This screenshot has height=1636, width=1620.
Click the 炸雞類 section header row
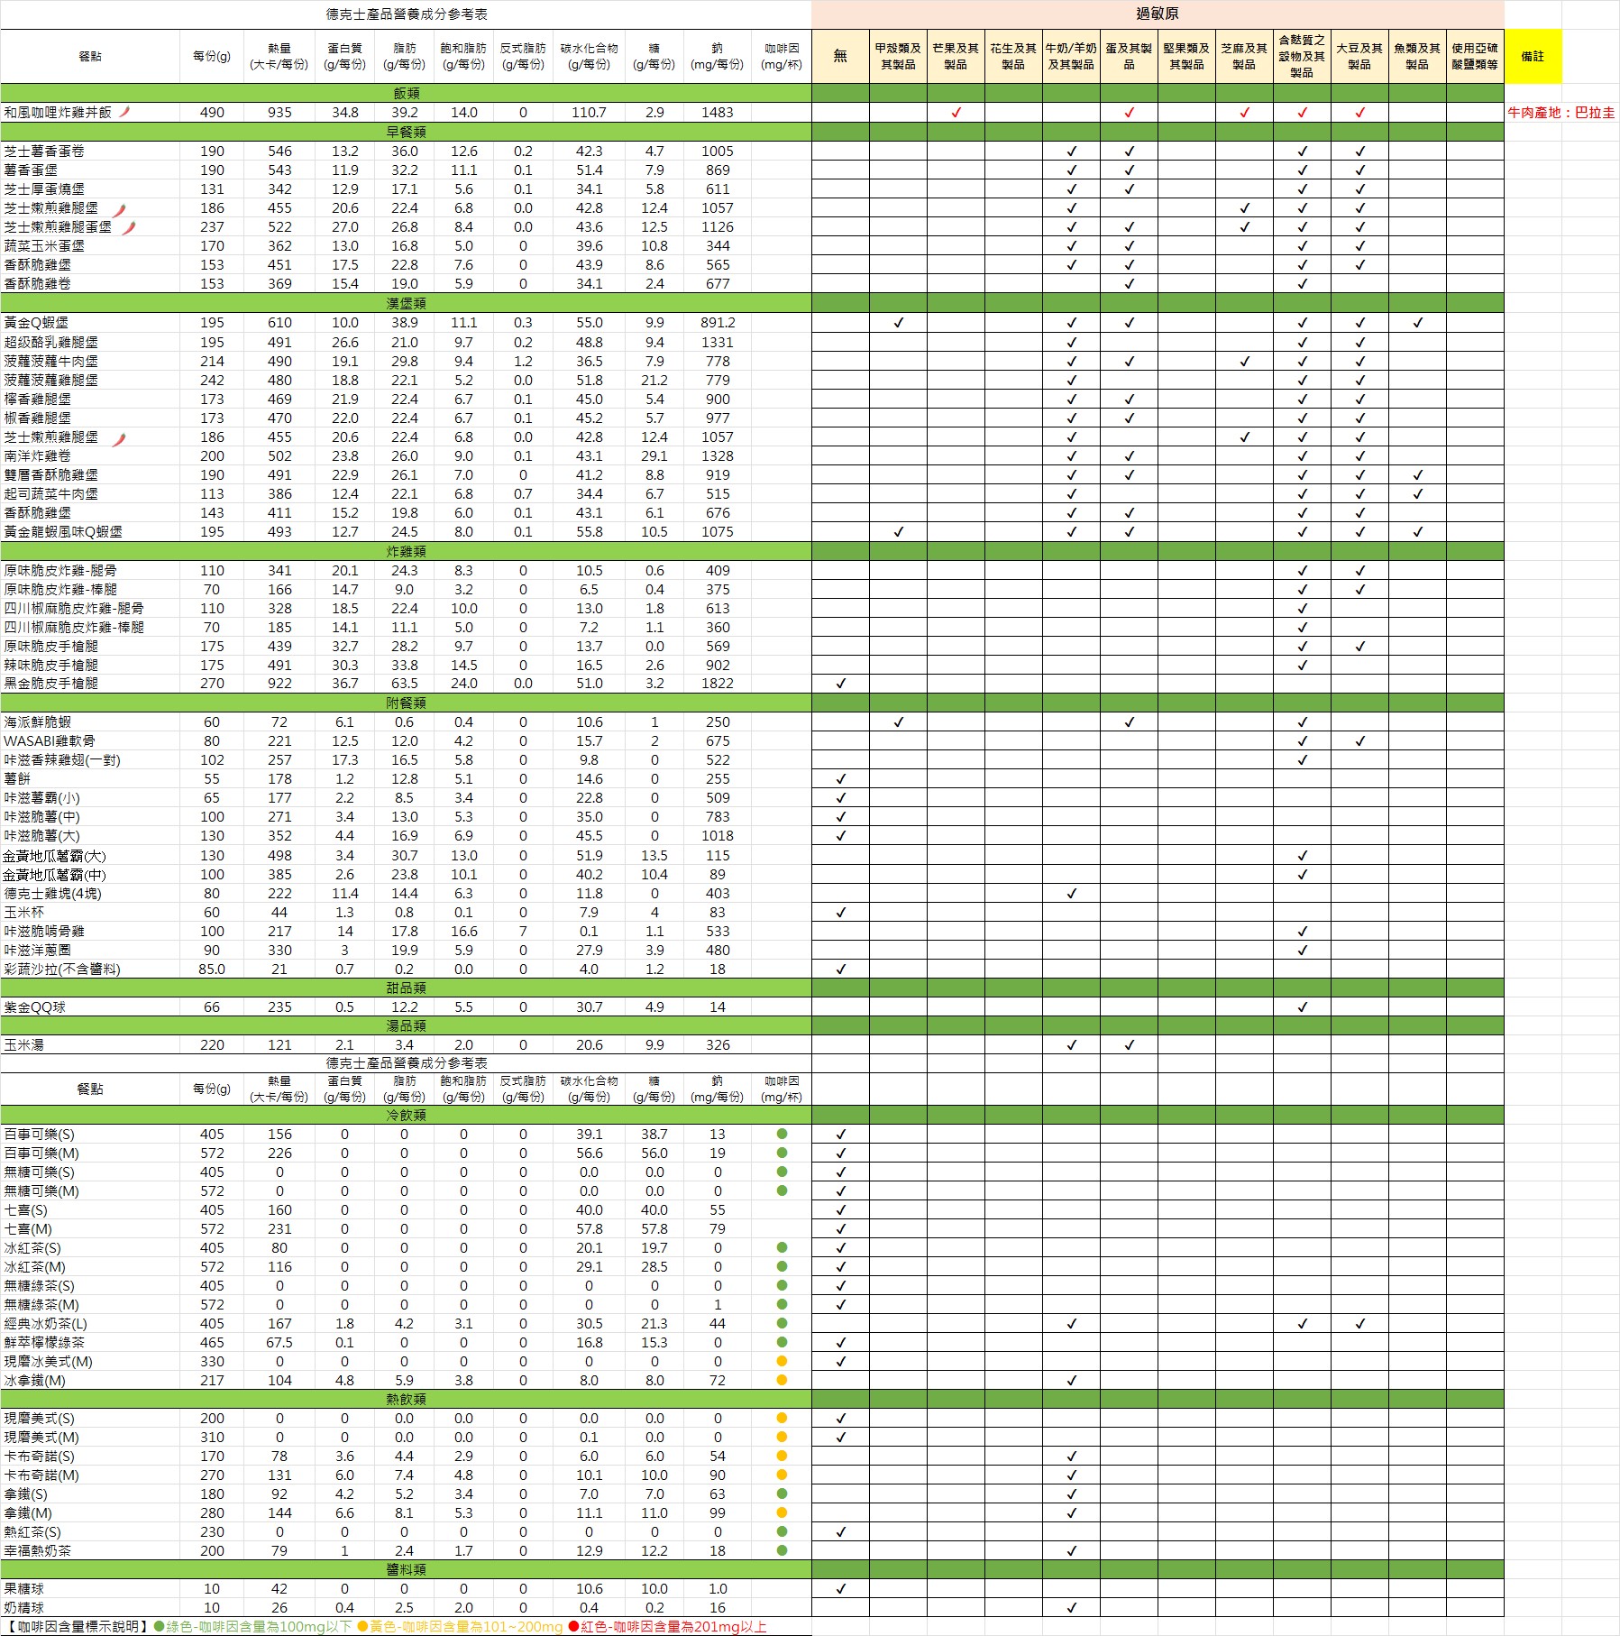point(406,551)
